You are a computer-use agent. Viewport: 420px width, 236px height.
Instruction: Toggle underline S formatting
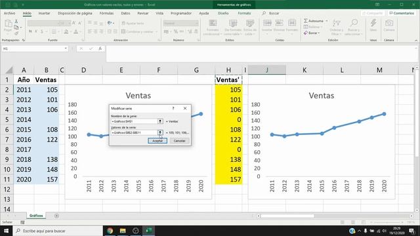coord(42,31)
